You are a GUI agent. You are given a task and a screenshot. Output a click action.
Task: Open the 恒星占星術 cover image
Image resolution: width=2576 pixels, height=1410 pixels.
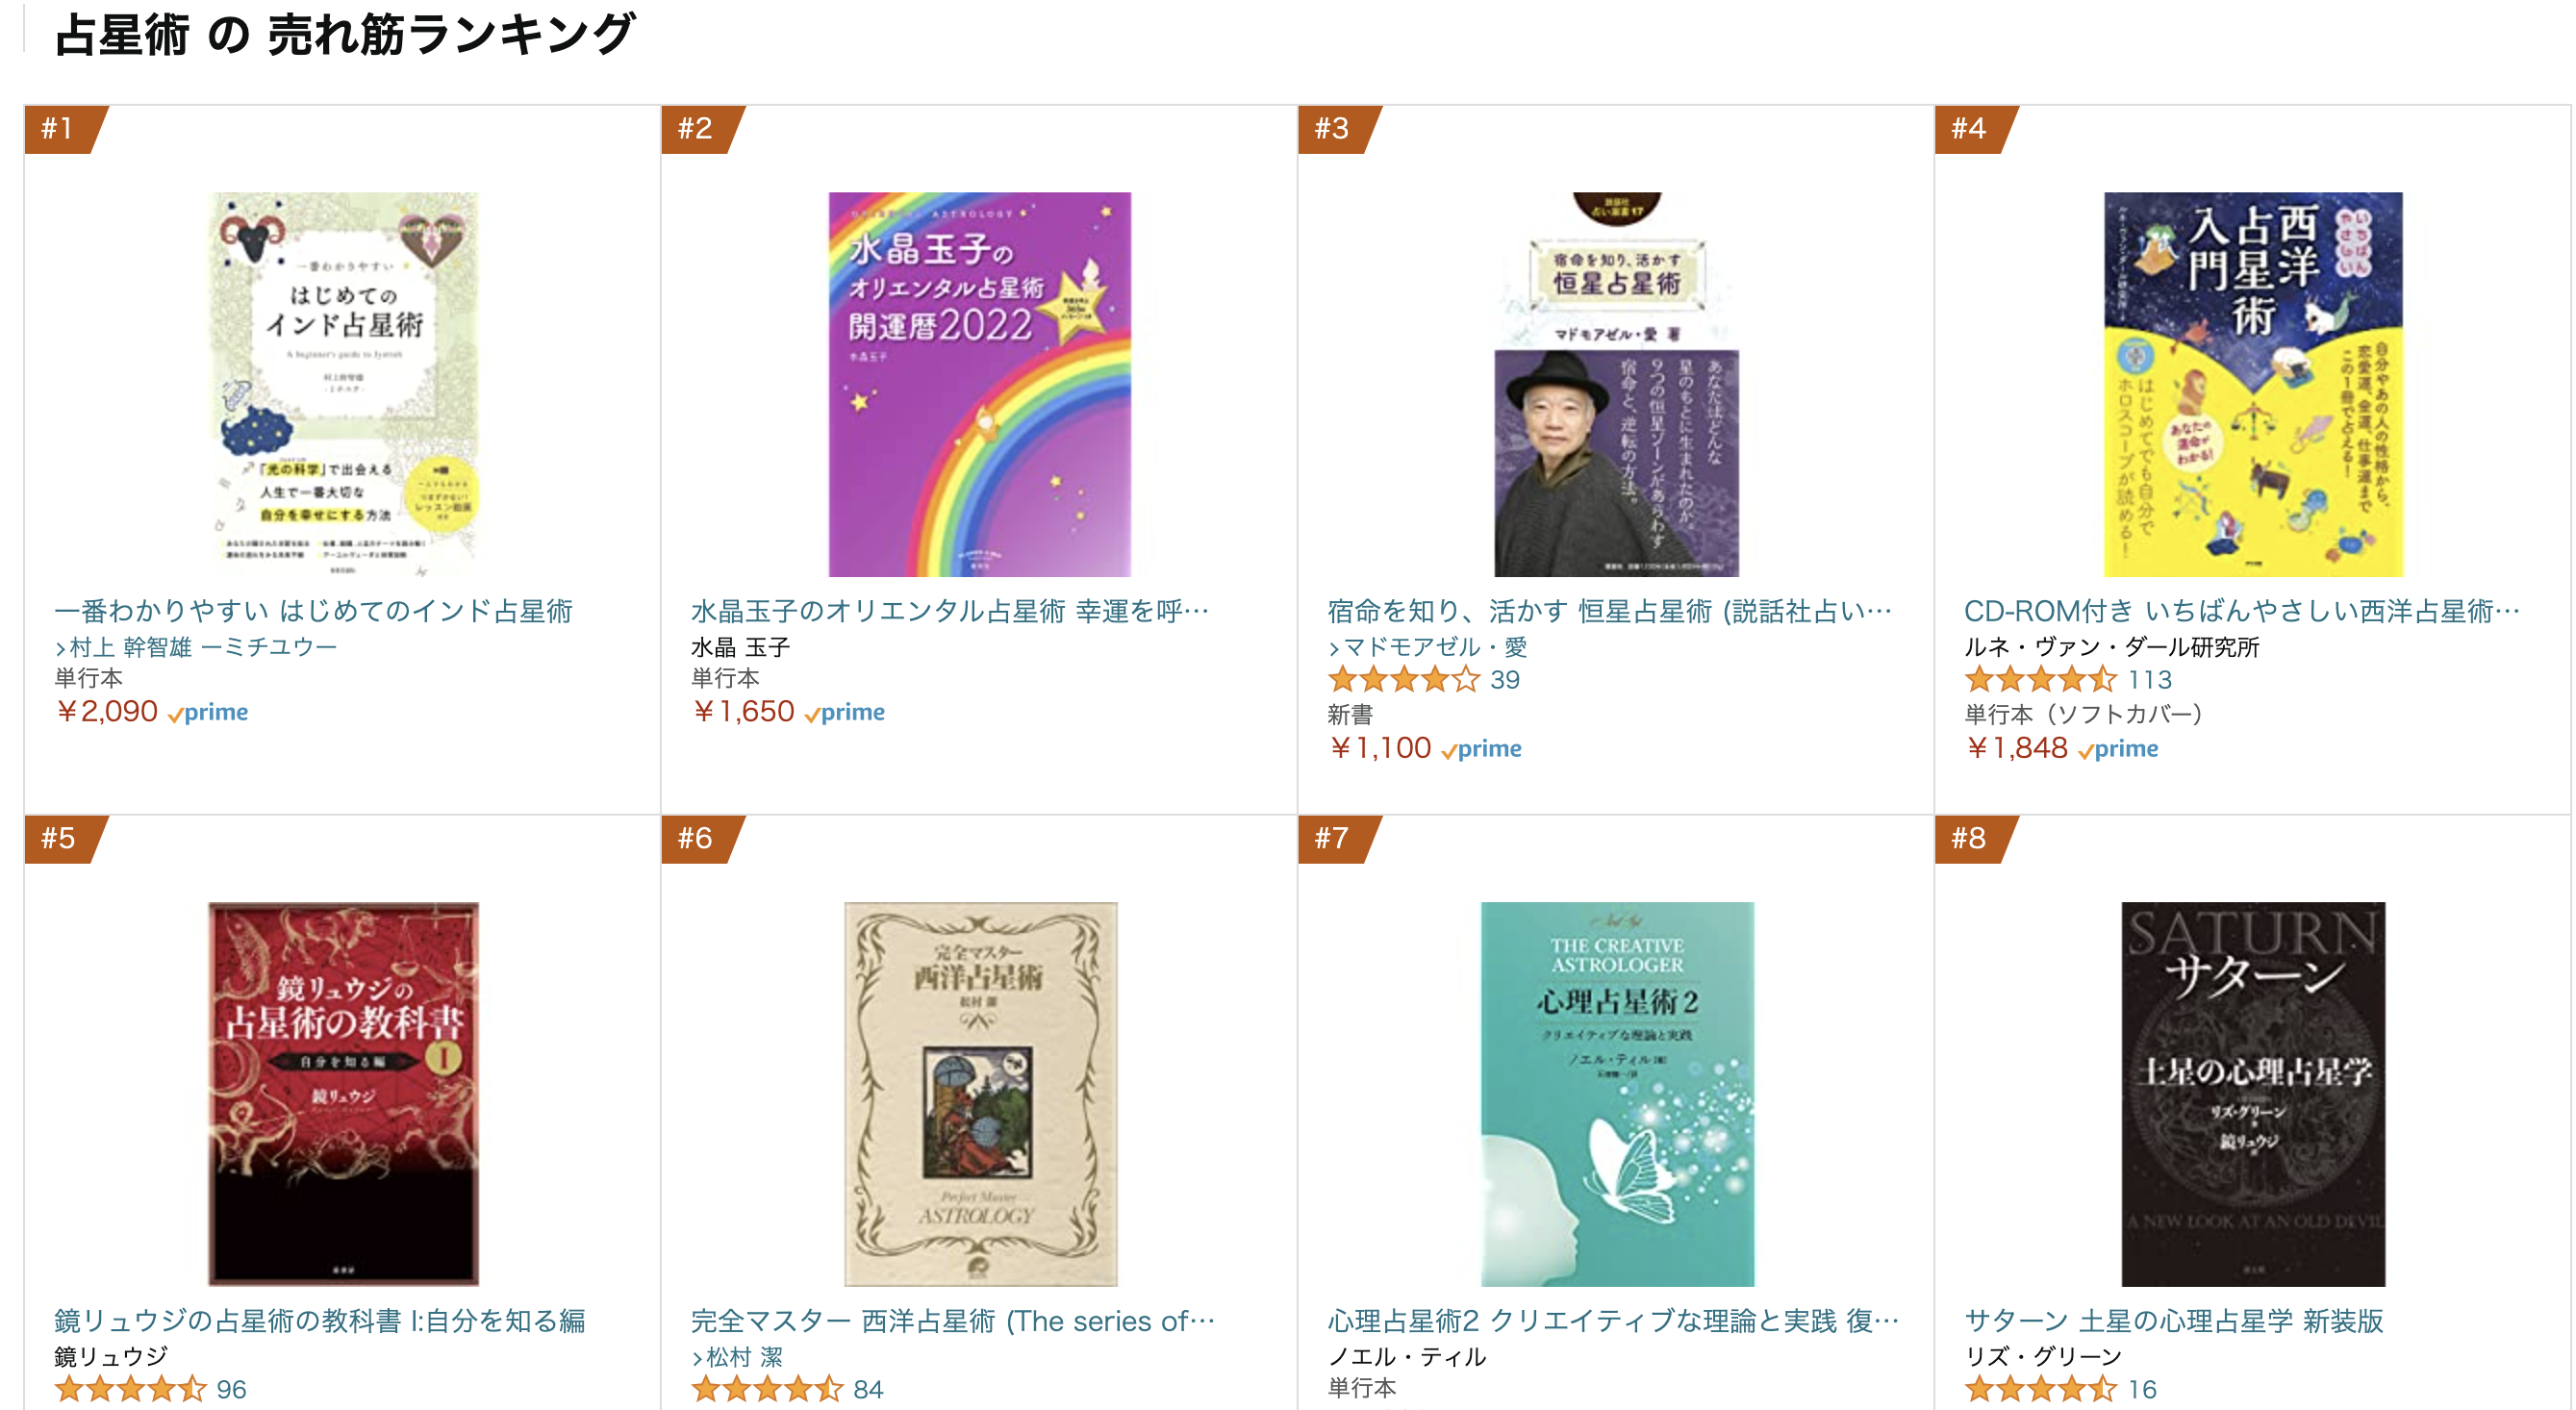click(1616, 384)
